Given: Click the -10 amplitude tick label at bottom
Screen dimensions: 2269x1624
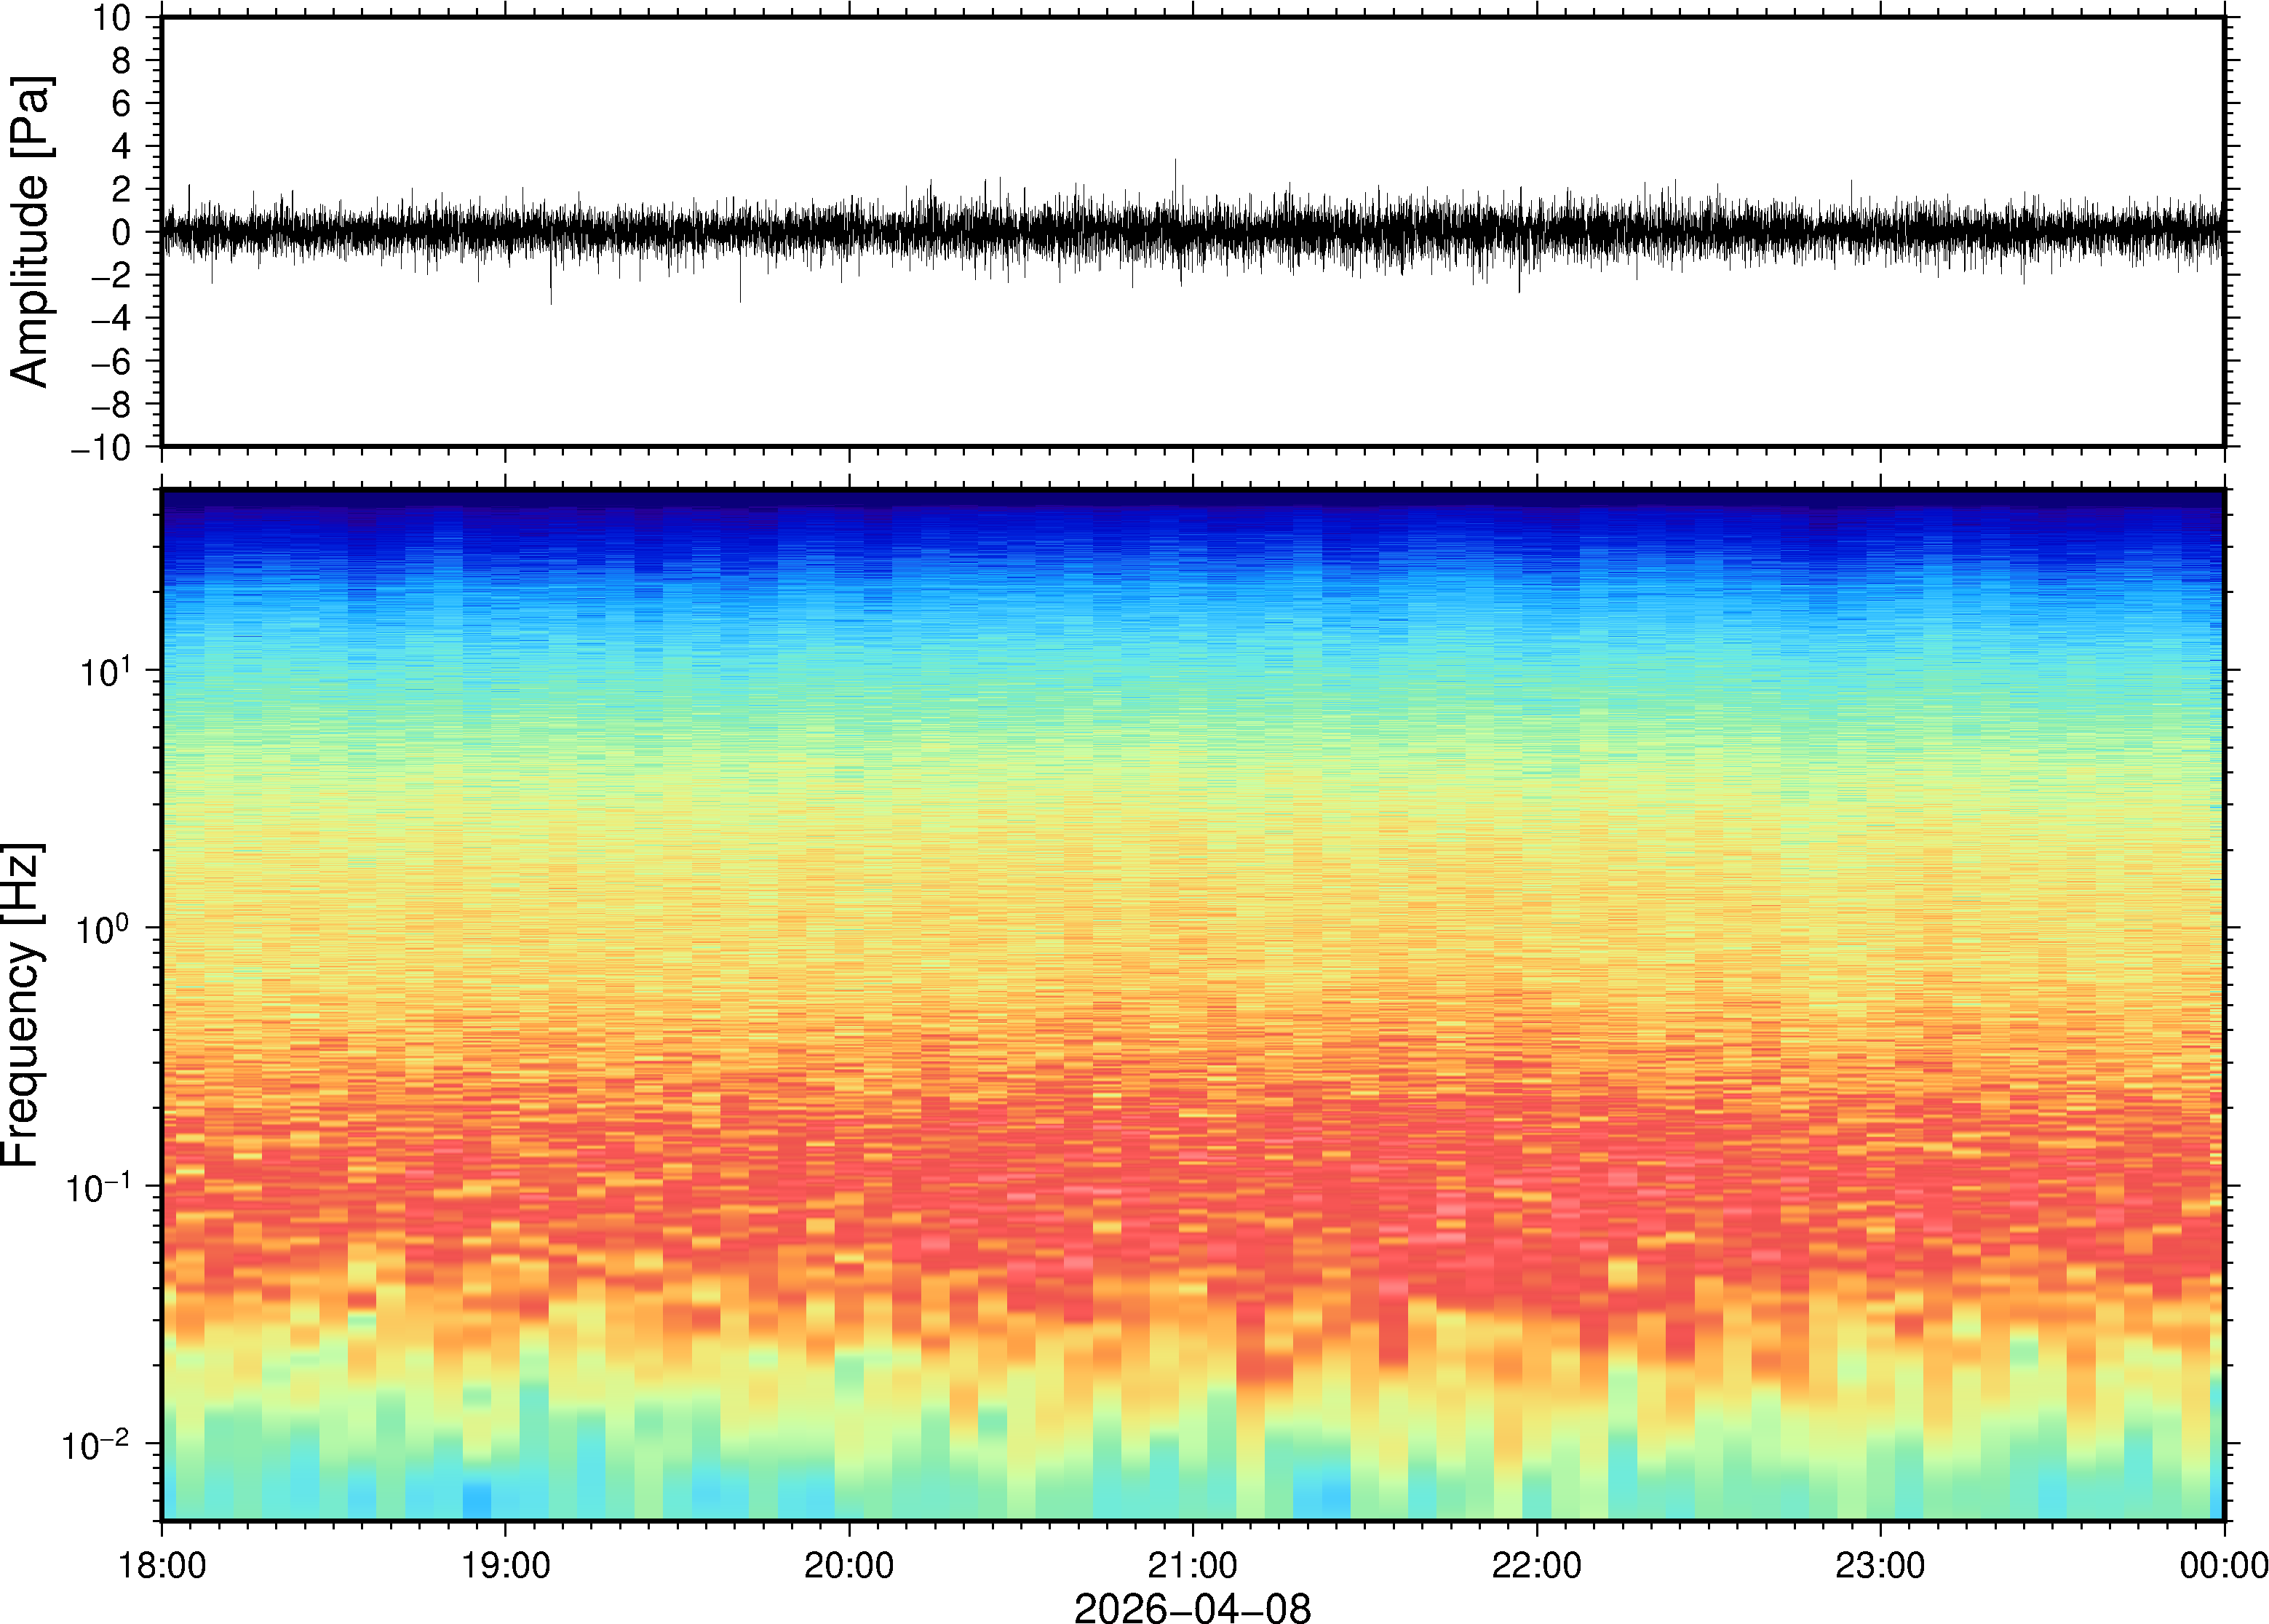Looking at the screenshot, I should click(101, 448).
